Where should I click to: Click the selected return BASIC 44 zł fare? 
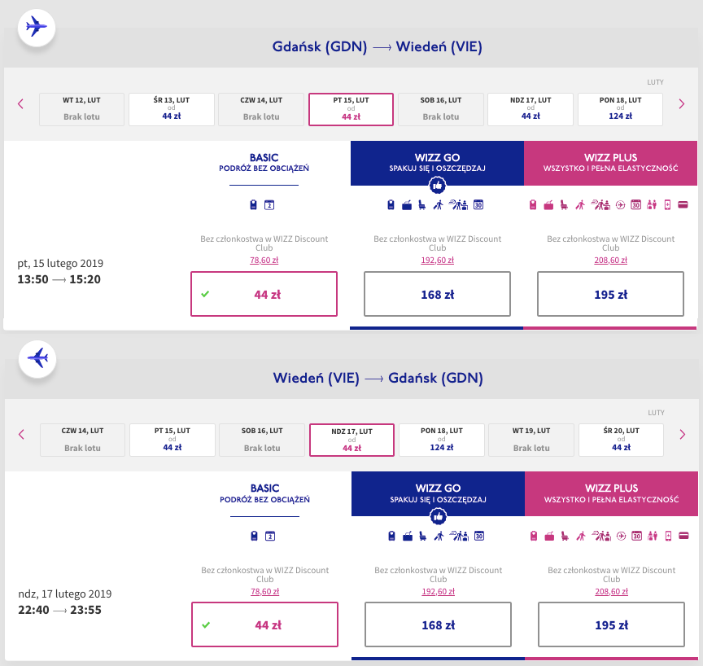pos(264,625)
